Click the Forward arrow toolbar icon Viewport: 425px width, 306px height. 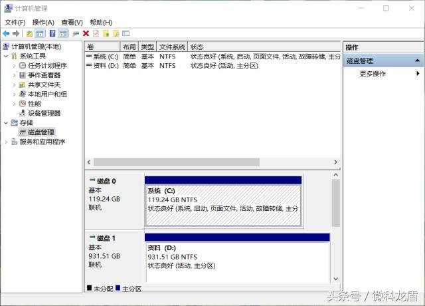tap(16, 34)
